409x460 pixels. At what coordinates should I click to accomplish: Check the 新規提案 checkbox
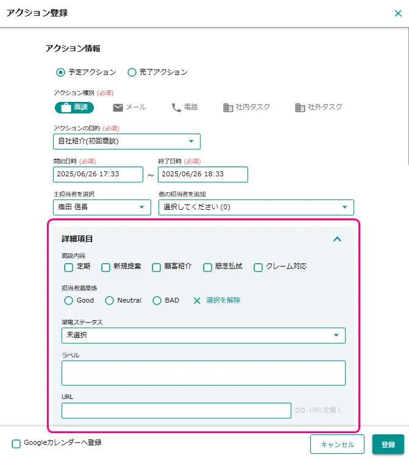click(x=106, y=267)
